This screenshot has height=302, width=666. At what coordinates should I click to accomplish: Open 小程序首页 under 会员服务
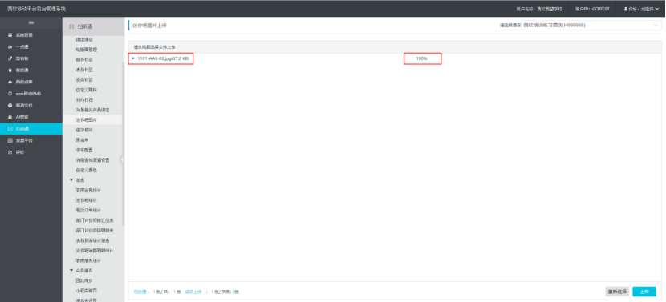87,291
